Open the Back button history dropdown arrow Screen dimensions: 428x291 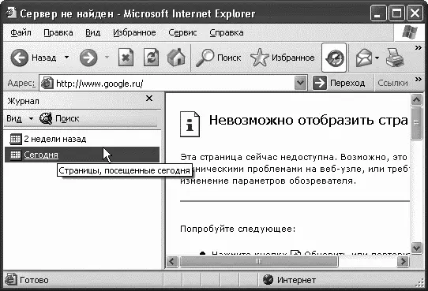tap(66, 58)
